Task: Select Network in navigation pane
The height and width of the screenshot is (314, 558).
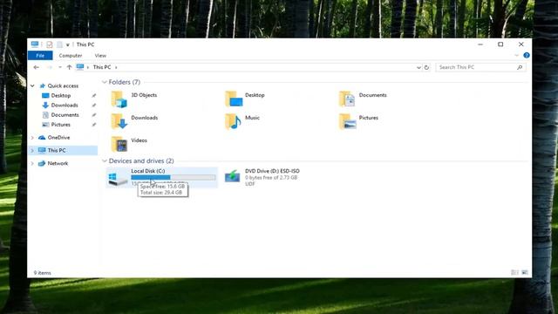Action: pos(58,163)
